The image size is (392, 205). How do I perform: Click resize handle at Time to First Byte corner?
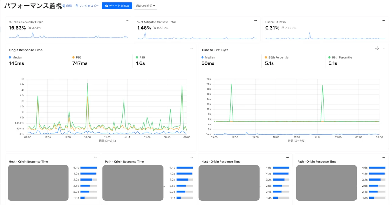click(387, 150)
